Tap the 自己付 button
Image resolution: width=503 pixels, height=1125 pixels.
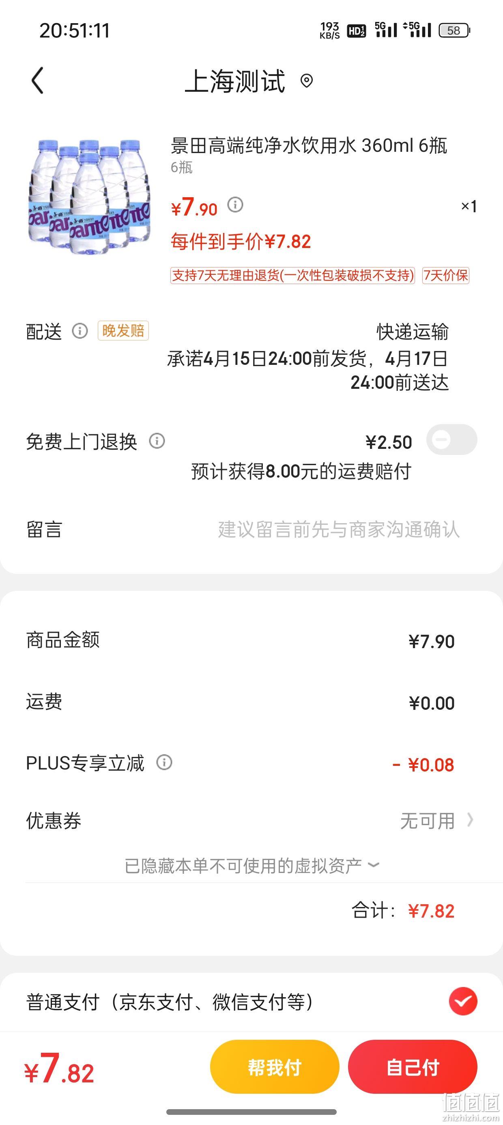[413, 1067]
